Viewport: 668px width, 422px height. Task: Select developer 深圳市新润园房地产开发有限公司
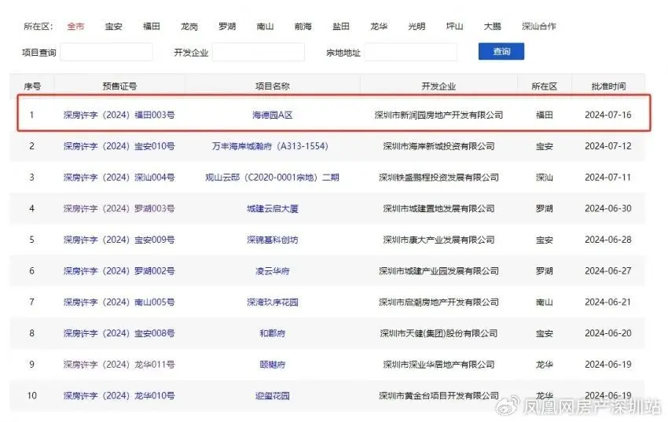[x=439, y=115]
